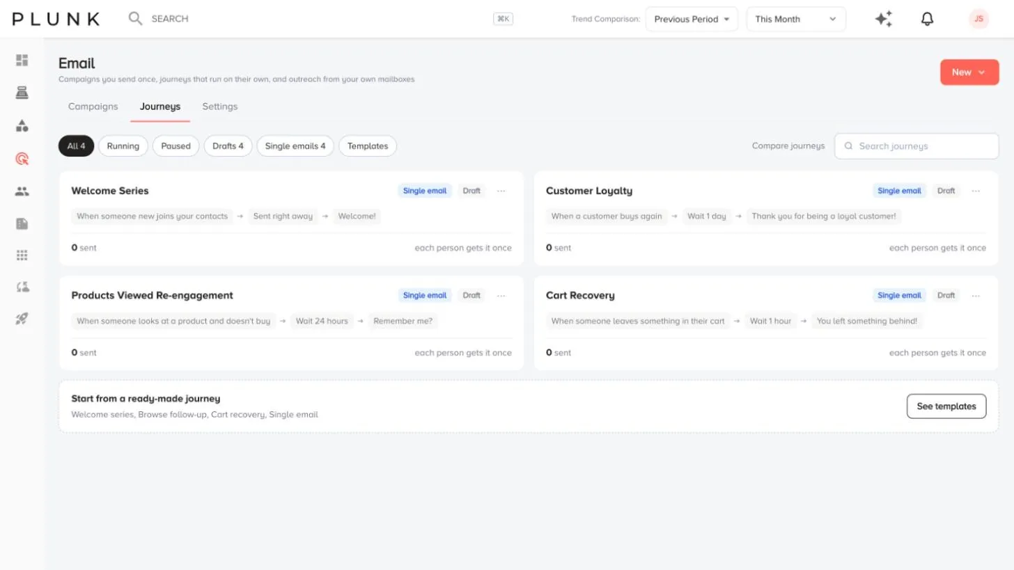Click the magnifier icon beside SEARCH
1014x570 pixels.
coord(135,19)
